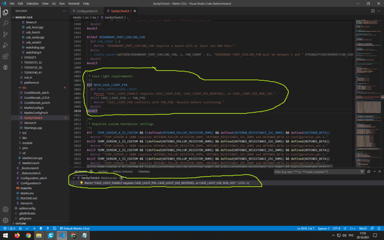Switch to the TERMINAL panel tab
Image resolution: width=384 pixels, height=240 pixels.
pos(144,172)
